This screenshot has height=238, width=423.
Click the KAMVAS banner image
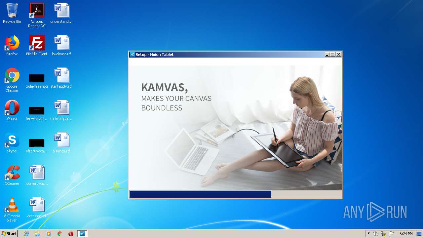[x=235, y=128]
